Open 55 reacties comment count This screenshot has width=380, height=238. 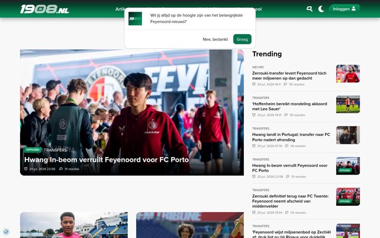click(297, 84)
